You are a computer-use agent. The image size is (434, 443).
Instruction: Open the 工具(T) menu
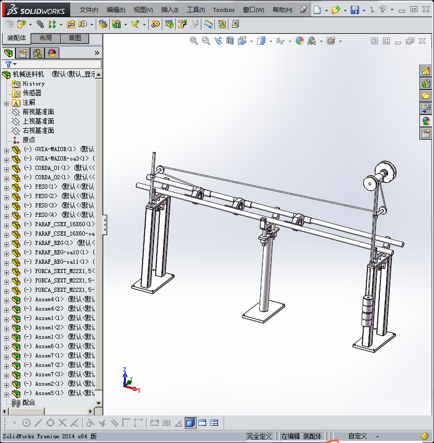196,10
